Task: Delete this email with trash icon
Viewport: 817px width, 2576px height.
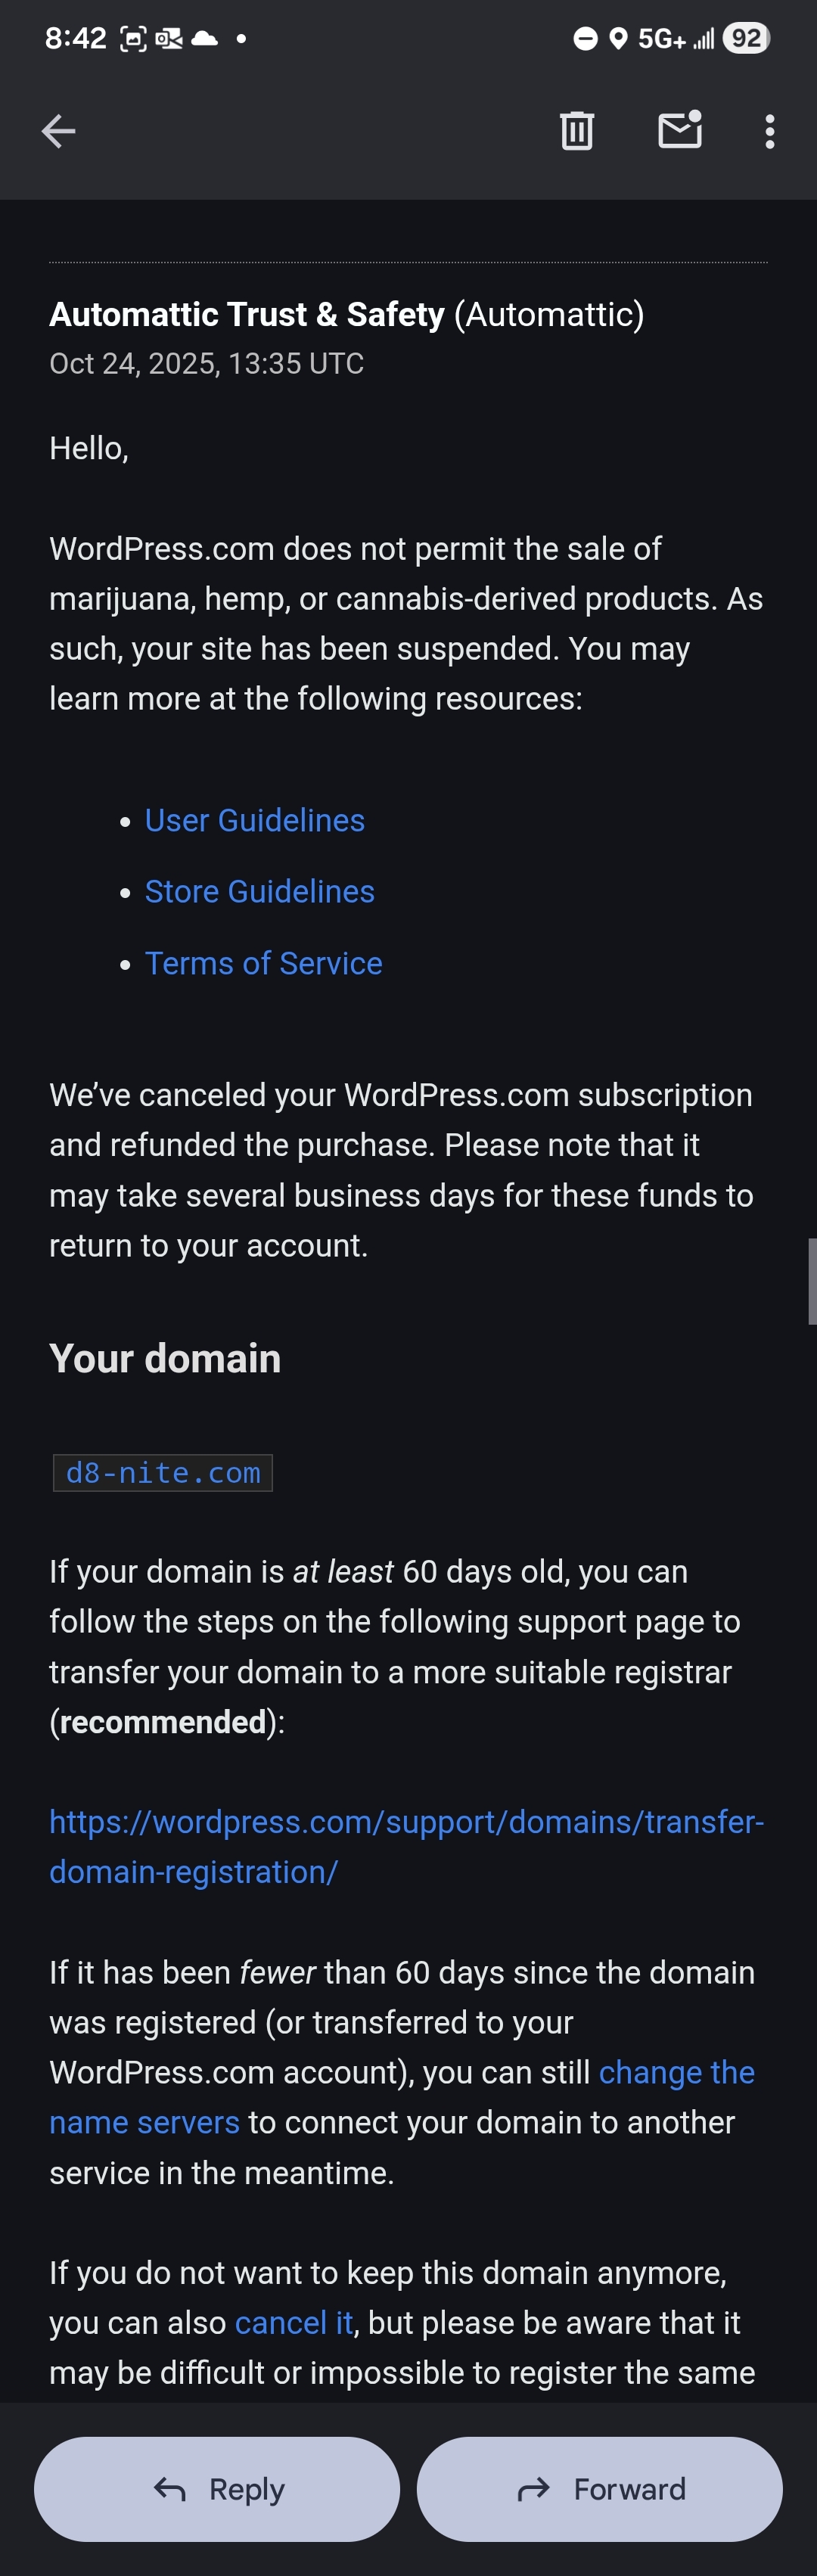Action: 577,131
